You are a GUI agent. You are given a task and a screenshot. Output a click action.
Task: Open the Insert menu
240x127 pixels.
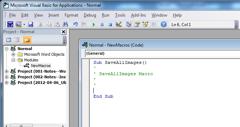coord(54,15)
